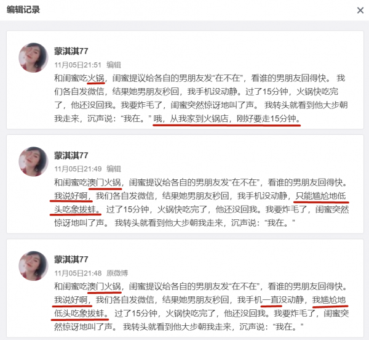The height and width of the screenshot is (340, 369).
Task: Click the 编辑 label next to 21:49
Action: (114, 169)
